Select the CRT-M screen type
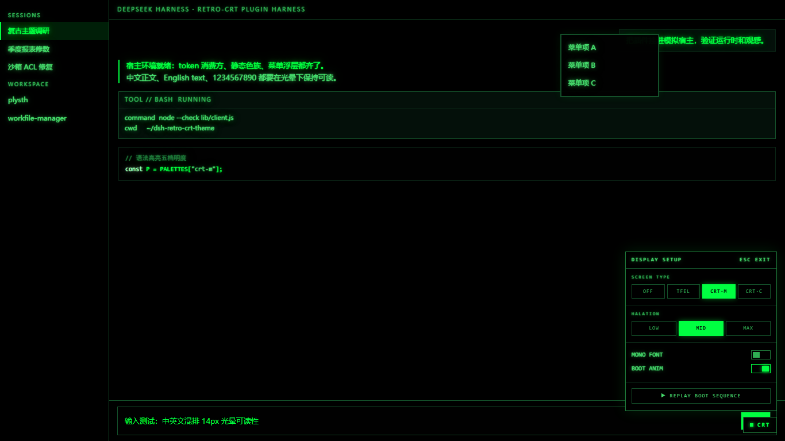785x441 pixels. pyautogui.click(x=718, y=291)
